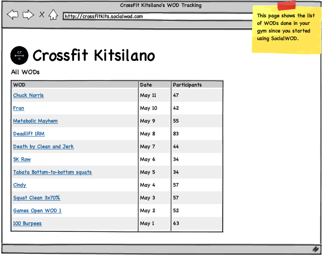
Task: Click the Crossfit Kitsilano round logo
Action: click(x=19, y=55)
